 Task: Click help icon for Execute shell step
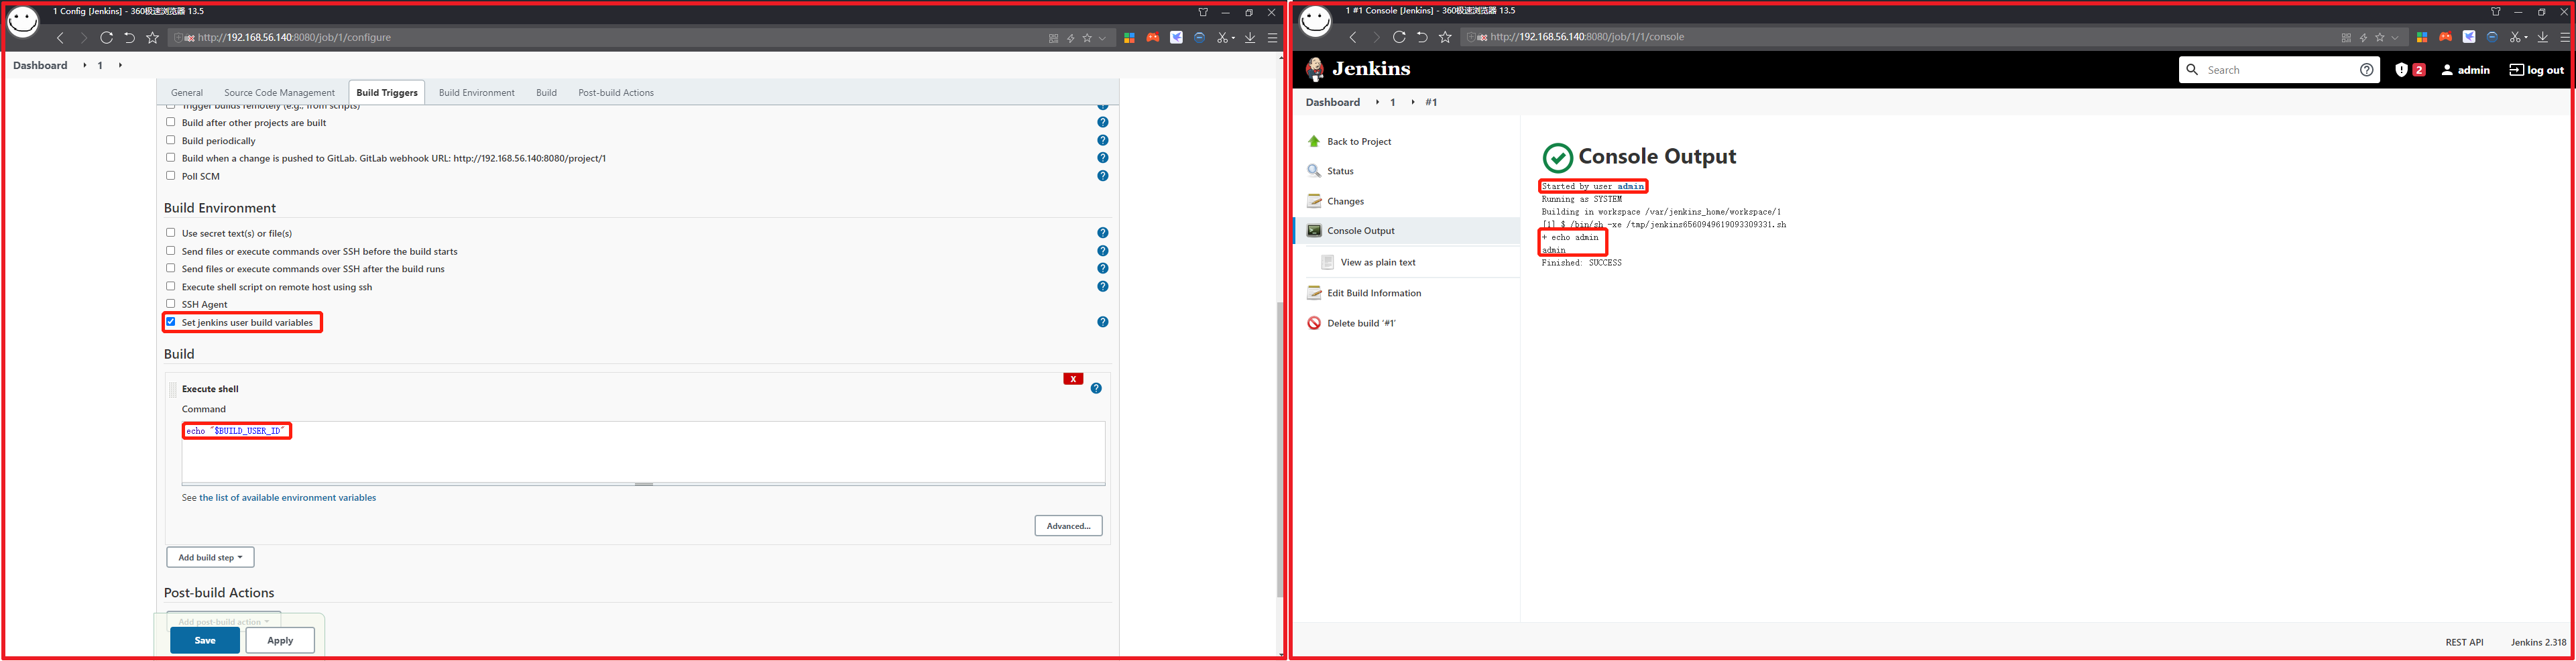[x=1096, y=388]
